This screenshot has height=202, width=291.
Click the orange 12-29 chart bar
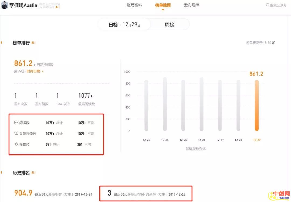pos(257,105)
